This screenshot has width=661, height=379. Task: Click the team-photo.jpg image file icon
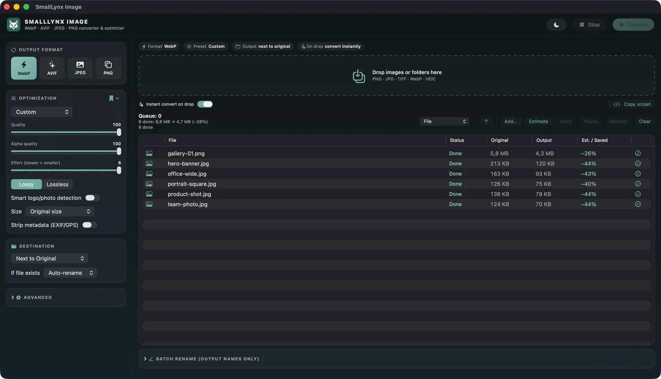149,204
